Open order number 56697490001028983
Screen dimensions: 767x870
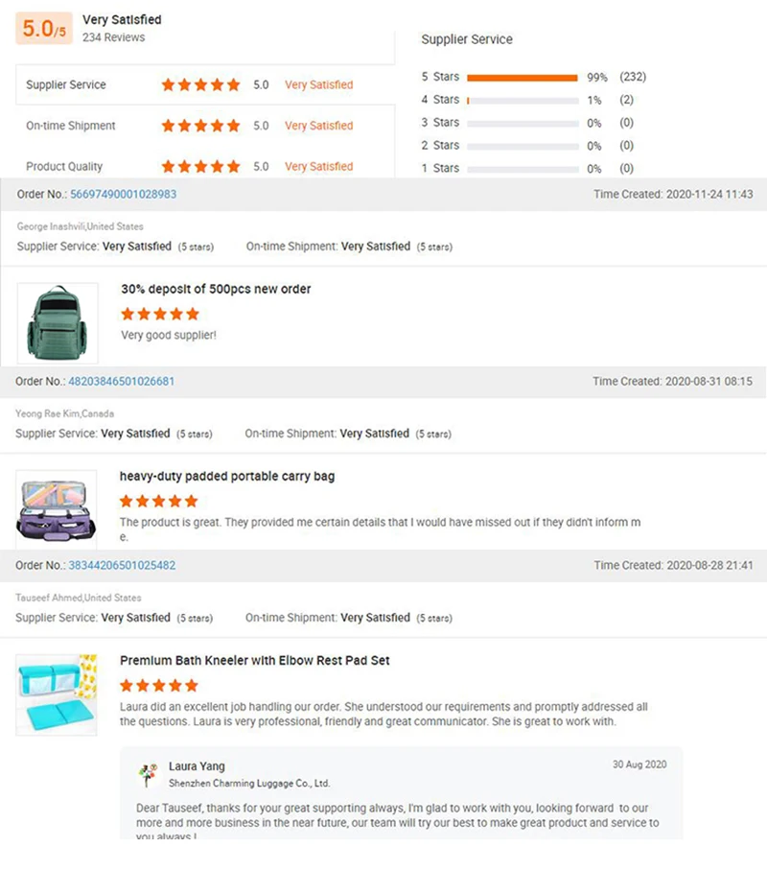(x=123, y=194)
